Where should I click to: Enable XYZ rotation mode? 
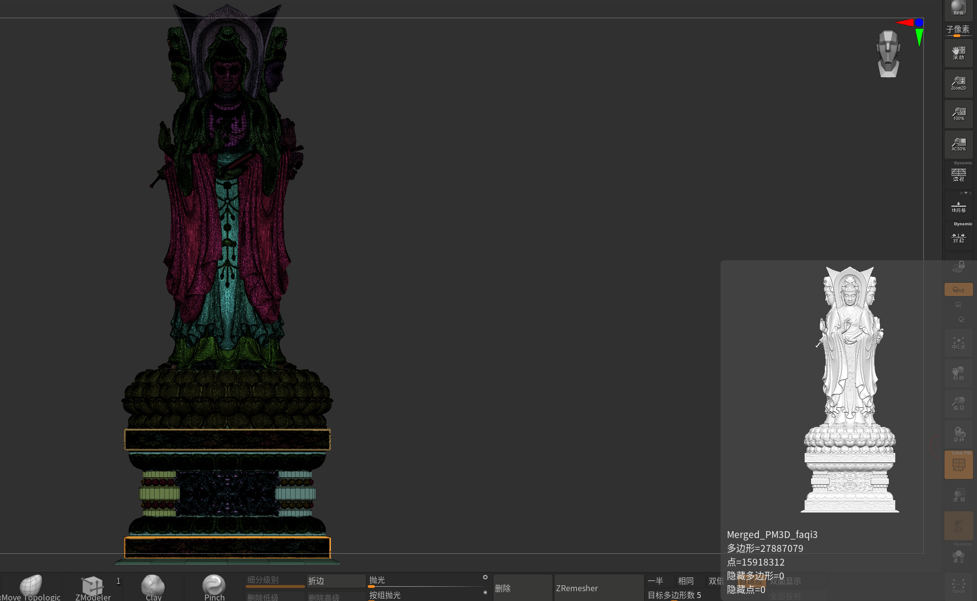click(958, 290)
